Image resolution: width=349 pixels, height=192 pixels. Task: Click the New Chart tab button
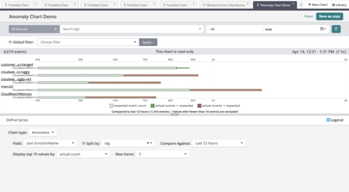pyautogui.click(x=318, y=5)
